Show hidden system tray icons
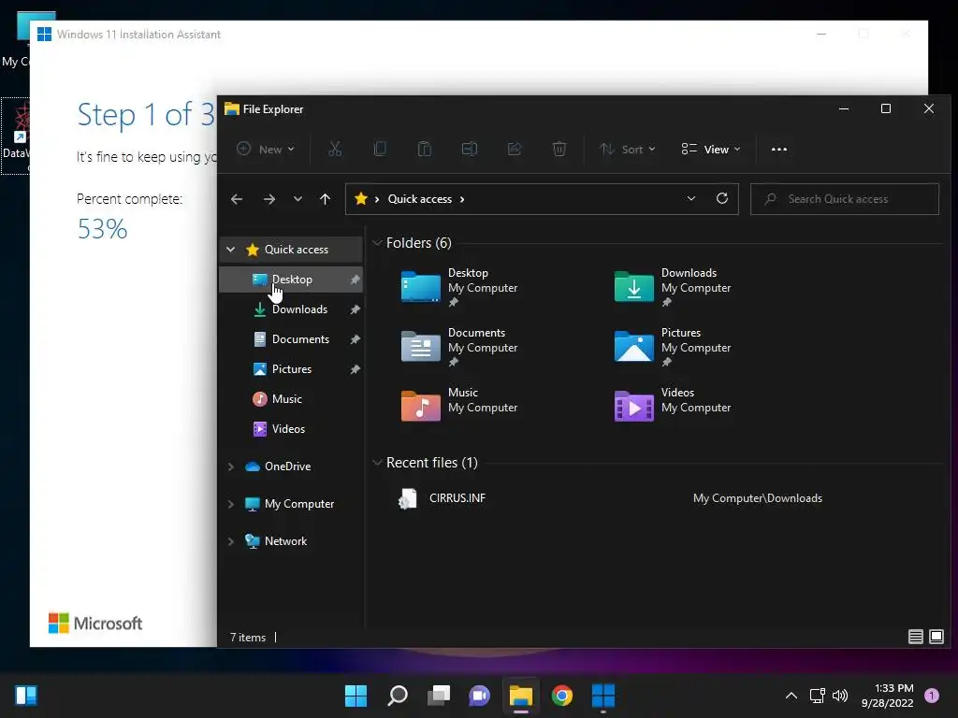 [791, 696]
